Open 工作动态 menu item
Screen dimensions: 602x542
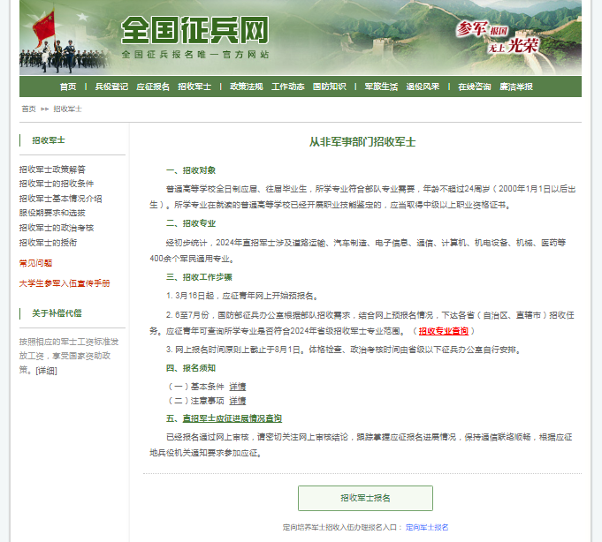[x=287, y=87]
